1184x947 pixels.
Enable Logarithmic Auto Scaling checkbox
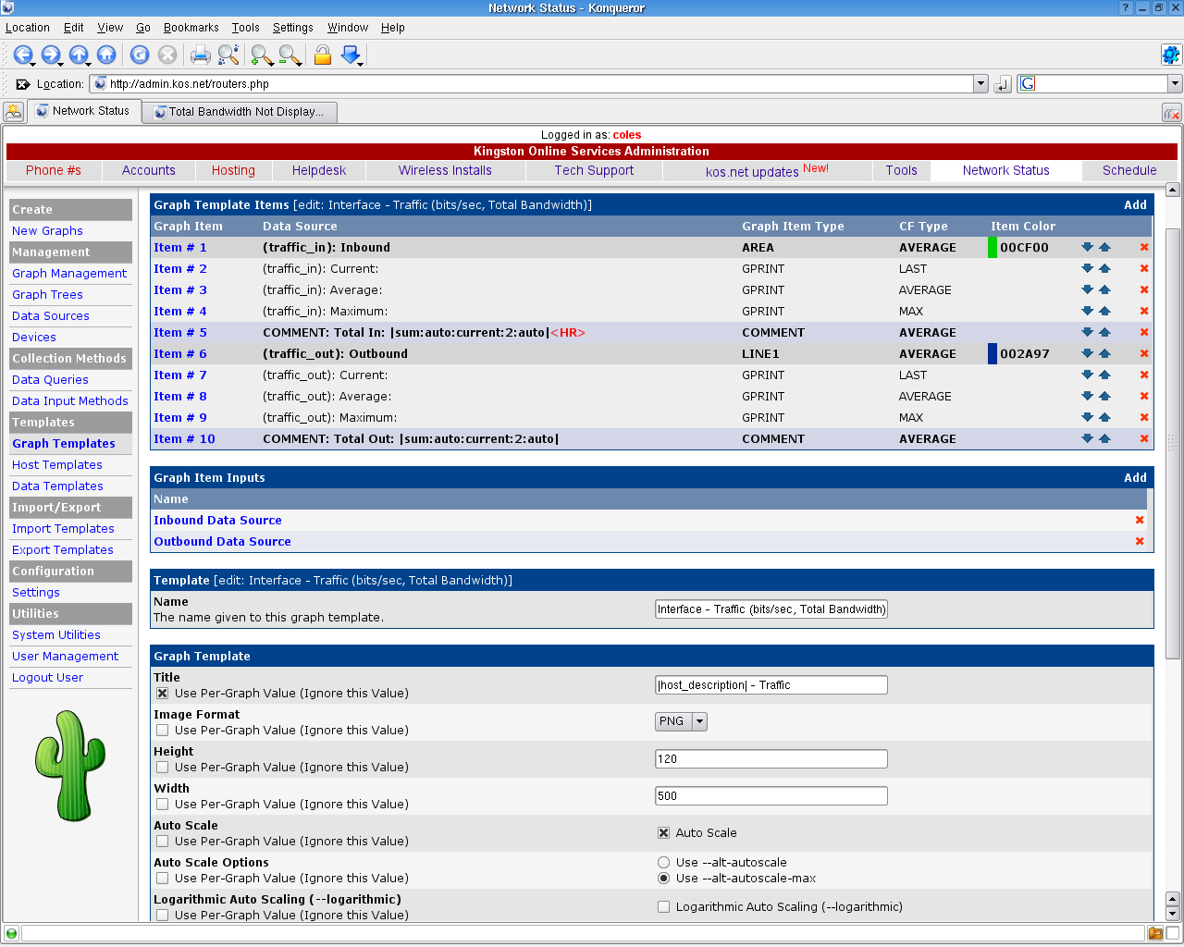(663, 906)
